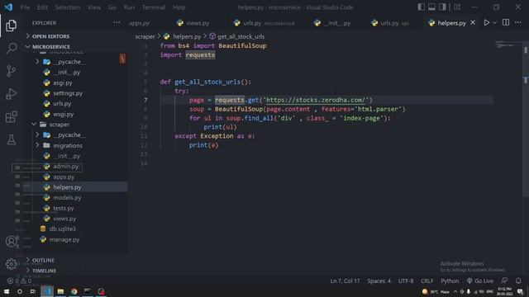Viewport: 529px width, 297px height.
Task: Toggle bottom panel layout icon
Action: pos(431,7)
